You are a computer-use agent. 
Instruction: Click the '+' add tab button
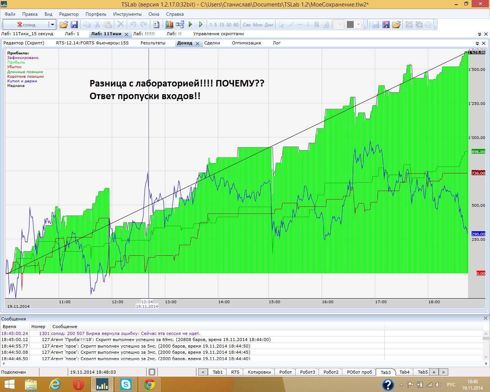[x=434, y=372]
